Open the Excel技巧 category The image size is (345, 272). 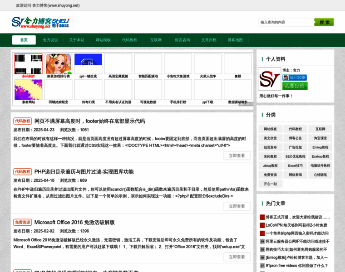295,165
